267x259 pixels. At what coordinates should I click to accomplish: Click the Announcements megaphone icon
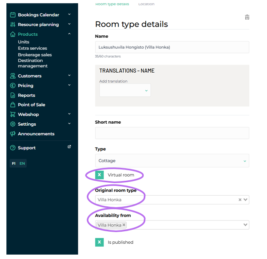click(x=13, y=134)
